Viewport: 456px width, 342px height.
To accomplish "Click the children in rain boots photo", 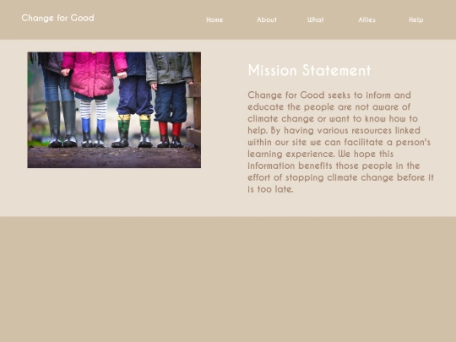I will pyautogui.click(x=114, y=110).
